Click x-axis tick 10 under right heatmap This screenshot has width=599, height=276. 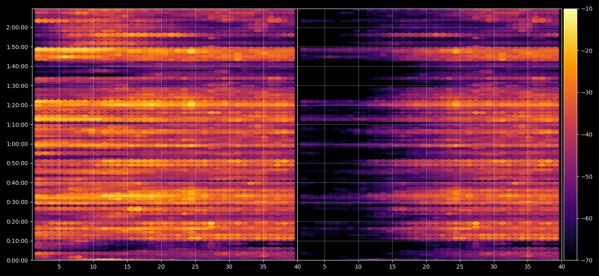click(358, 267)
